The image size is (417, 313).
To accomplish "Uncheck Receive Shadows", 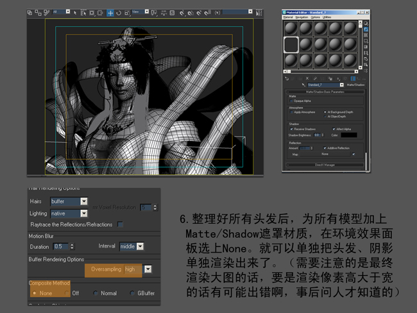I will coord(291,129).
